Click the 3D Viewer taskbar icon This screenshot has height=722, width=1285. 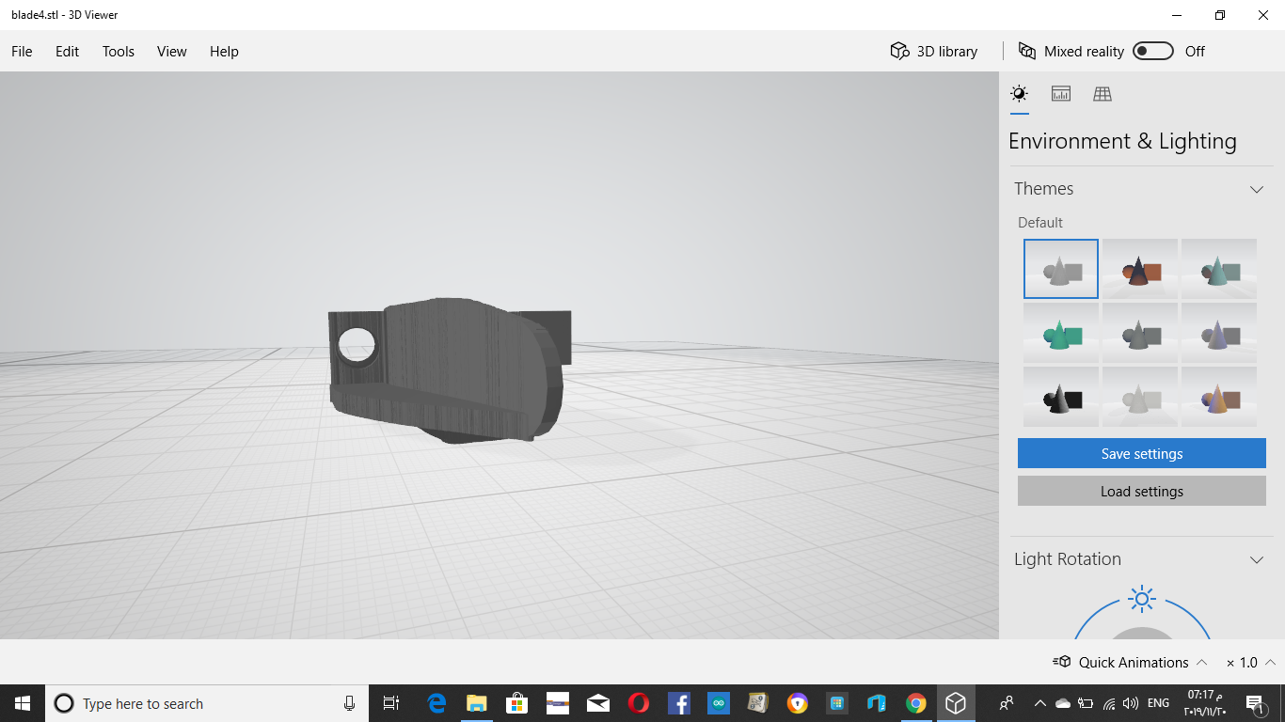coord(956,703)
